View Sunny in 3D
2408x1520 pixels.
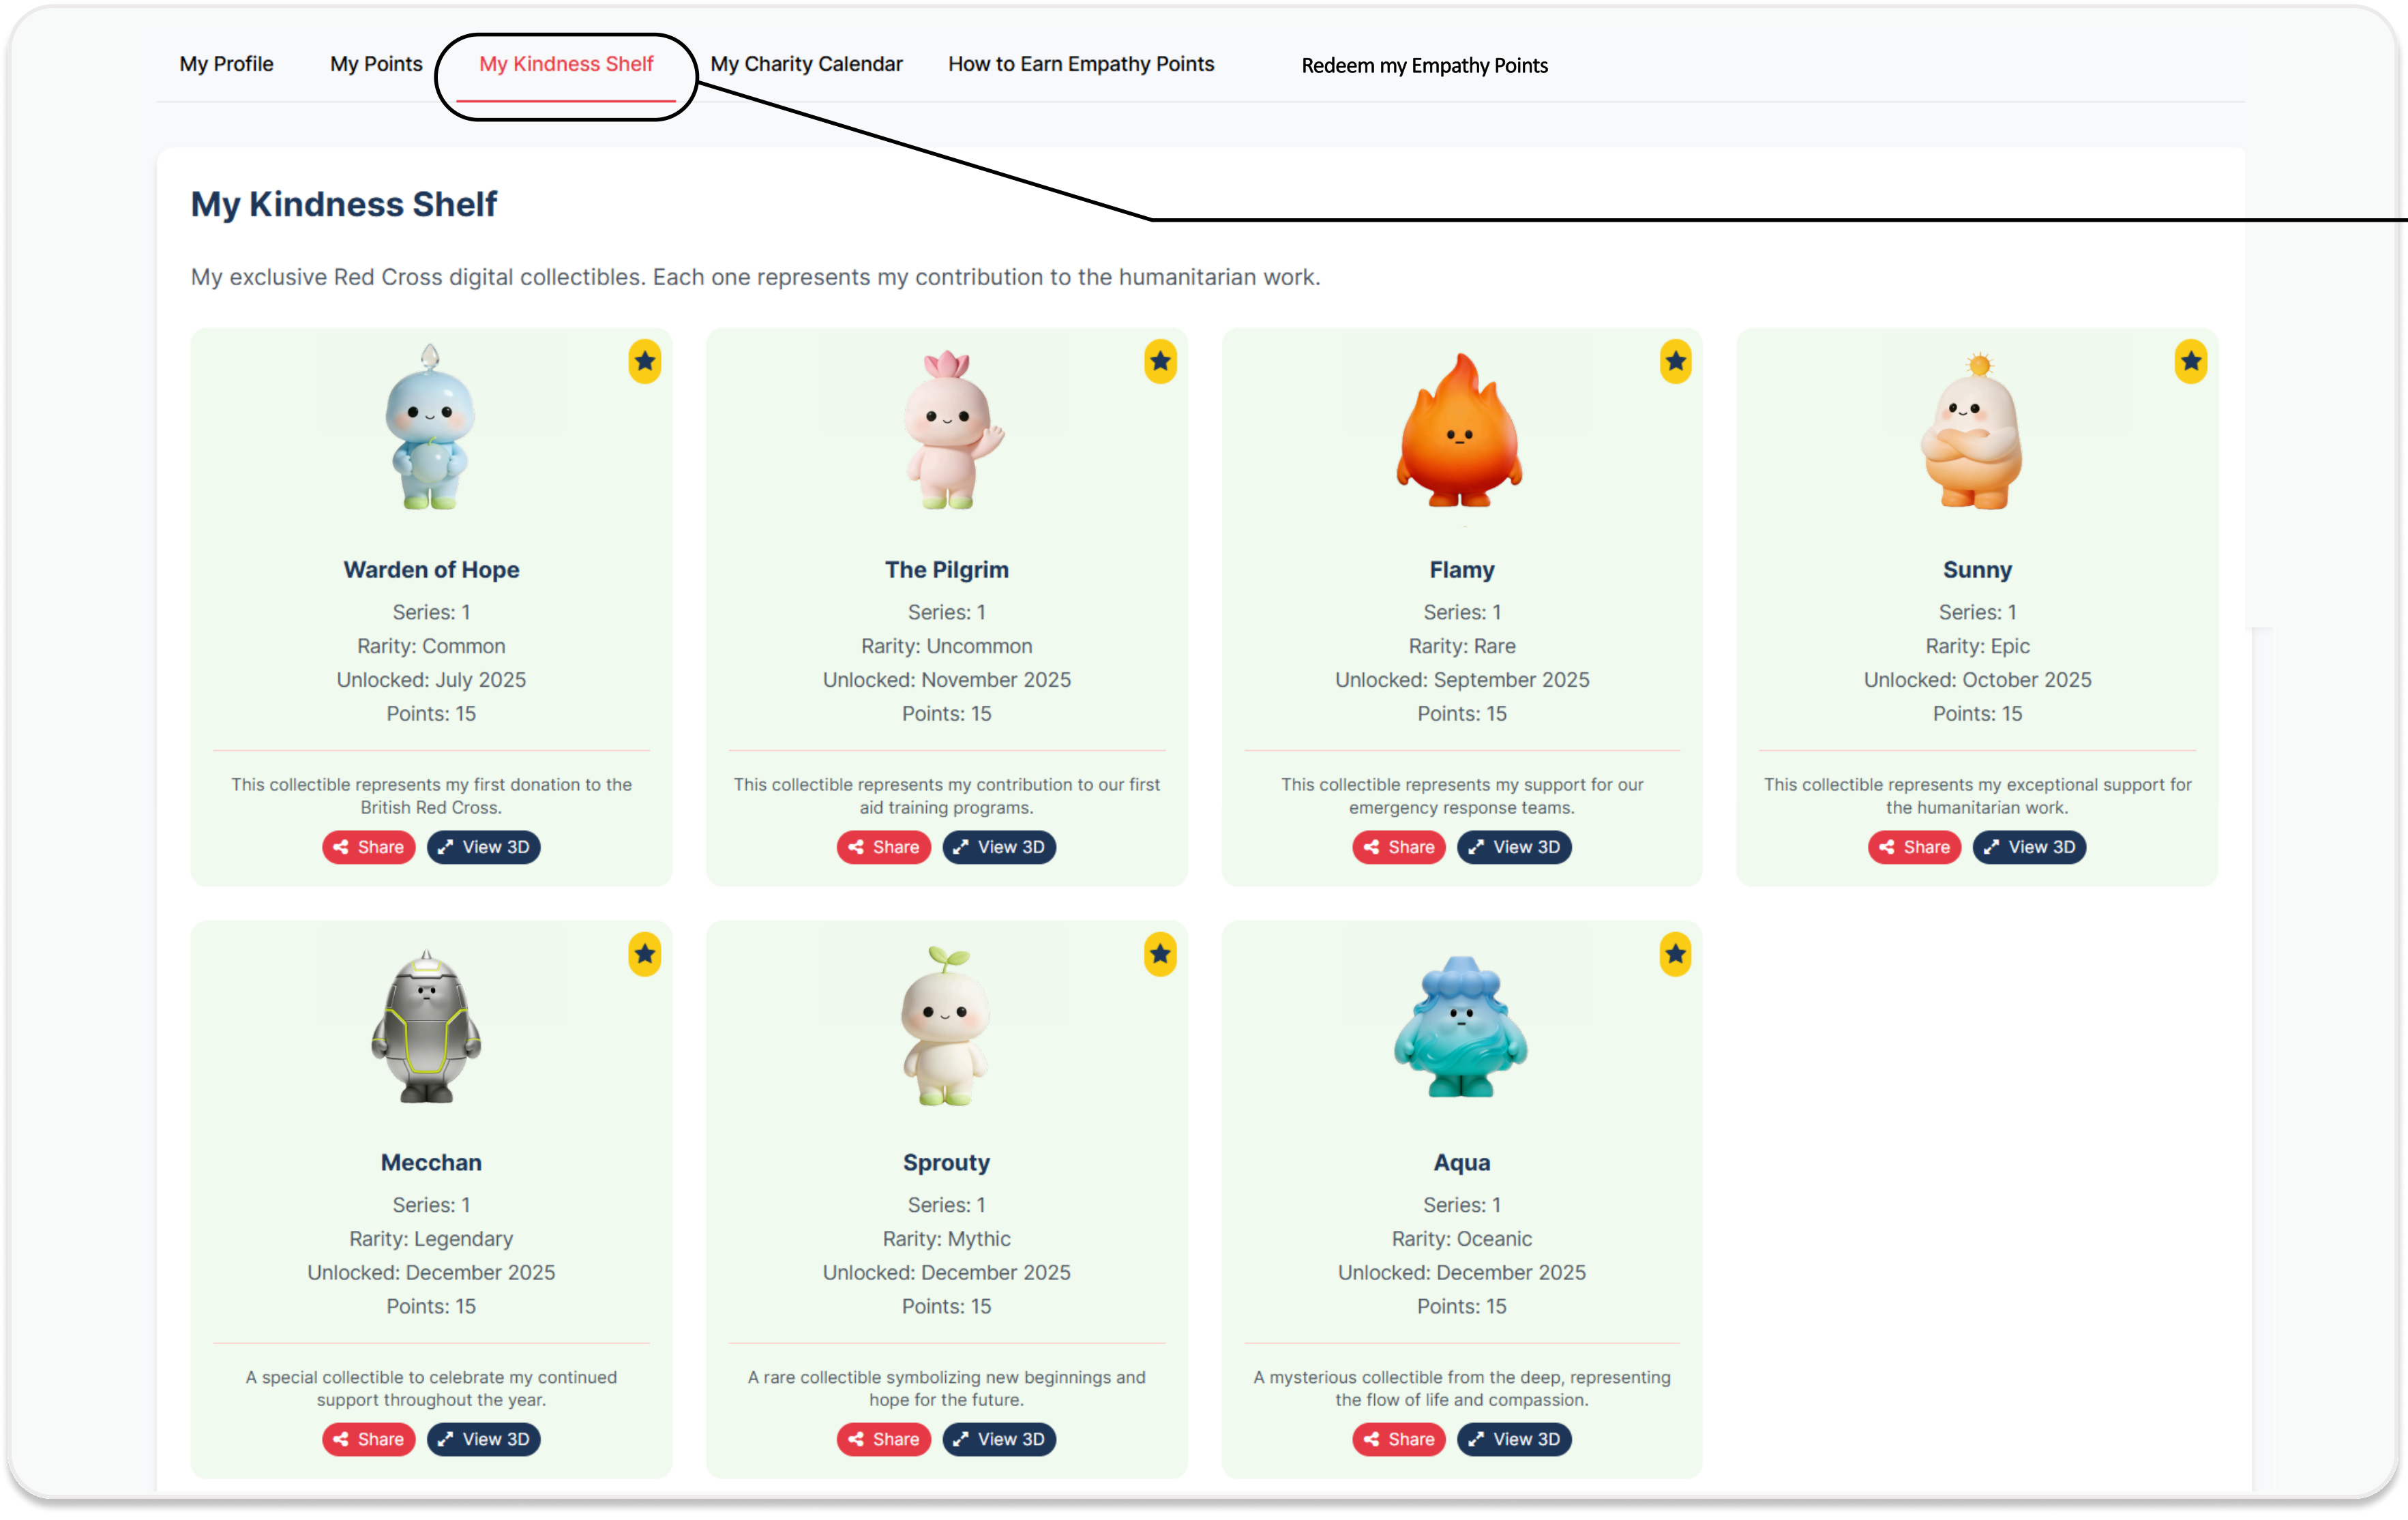click(2029, 847)
